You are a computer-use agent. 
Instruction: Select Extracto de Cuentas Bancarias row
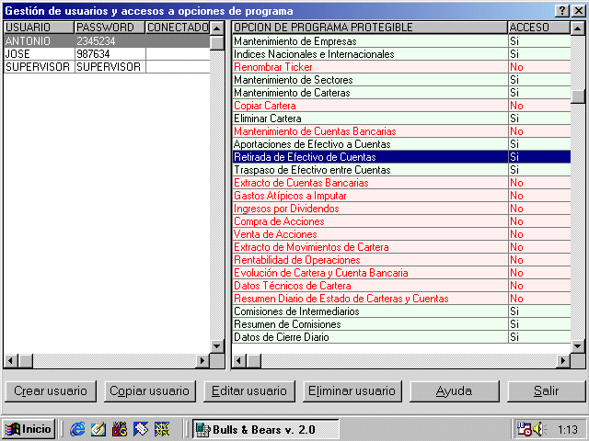[401, 183]
